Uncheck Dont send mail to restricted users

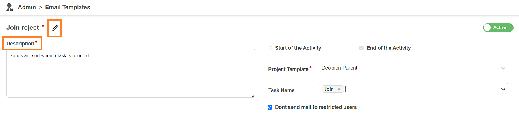coord(270,107)
